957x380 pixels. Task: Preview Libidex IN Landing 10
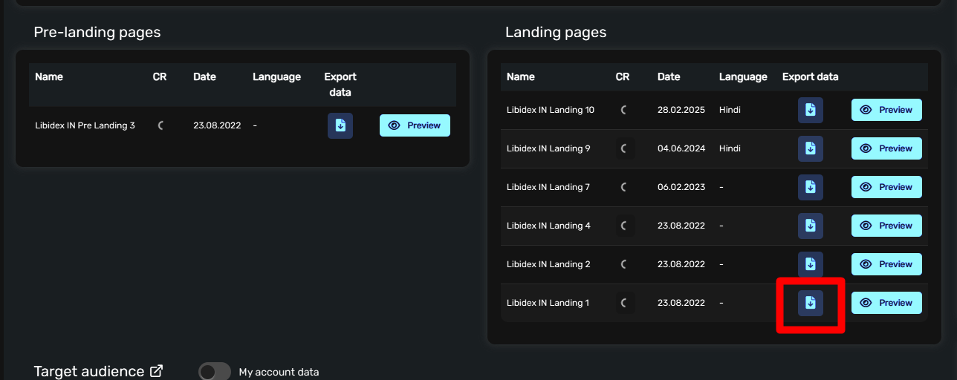(886, 110)
